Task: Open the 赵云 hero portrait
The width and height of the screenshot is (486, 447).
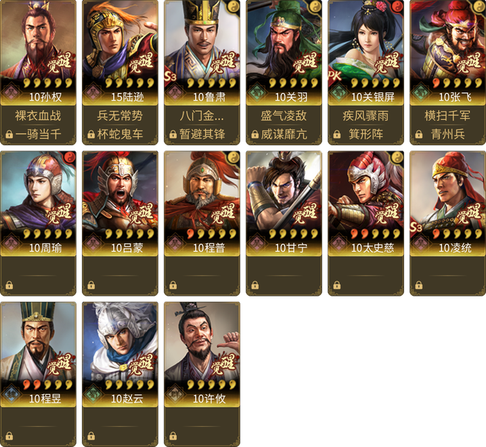Action: [x=120, y=342]
